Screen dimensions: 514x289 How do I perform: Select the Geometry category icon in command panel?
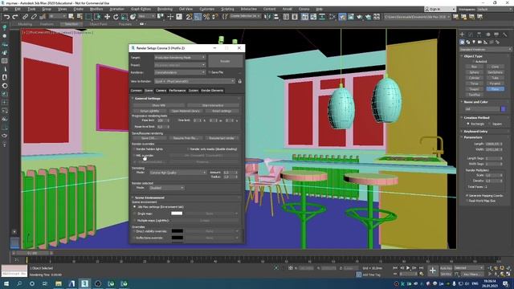point(463,42)
